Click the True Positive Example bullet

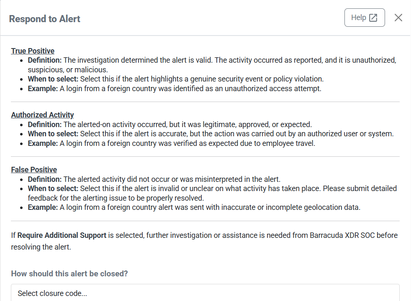pos(175,89)
